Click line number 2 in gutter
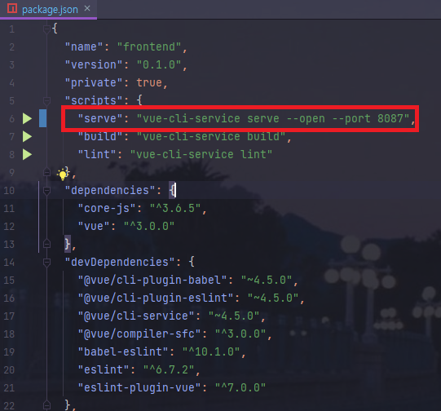The height and width of the screenshot is (411, 441). pyautogui.click(x=11, y=47)
